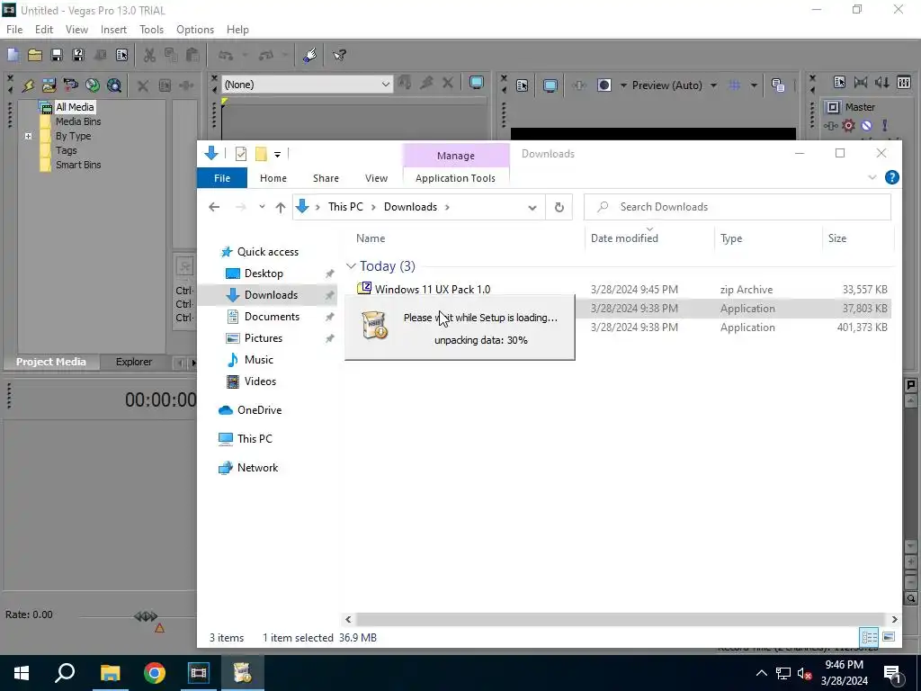This screenshot has height=691, width=921.
Task: Go up one folder level
Action: point(281,208)
